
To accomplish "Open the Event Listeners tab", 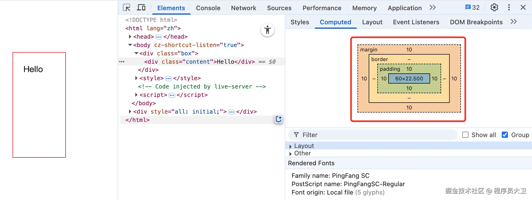I will (x=416, y=22).
